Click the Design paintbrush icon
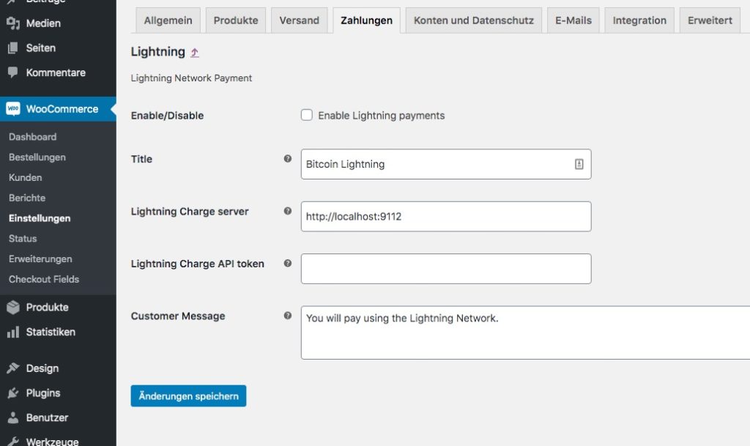This screenshot has width=750, height=446. [x=13, y=368]
